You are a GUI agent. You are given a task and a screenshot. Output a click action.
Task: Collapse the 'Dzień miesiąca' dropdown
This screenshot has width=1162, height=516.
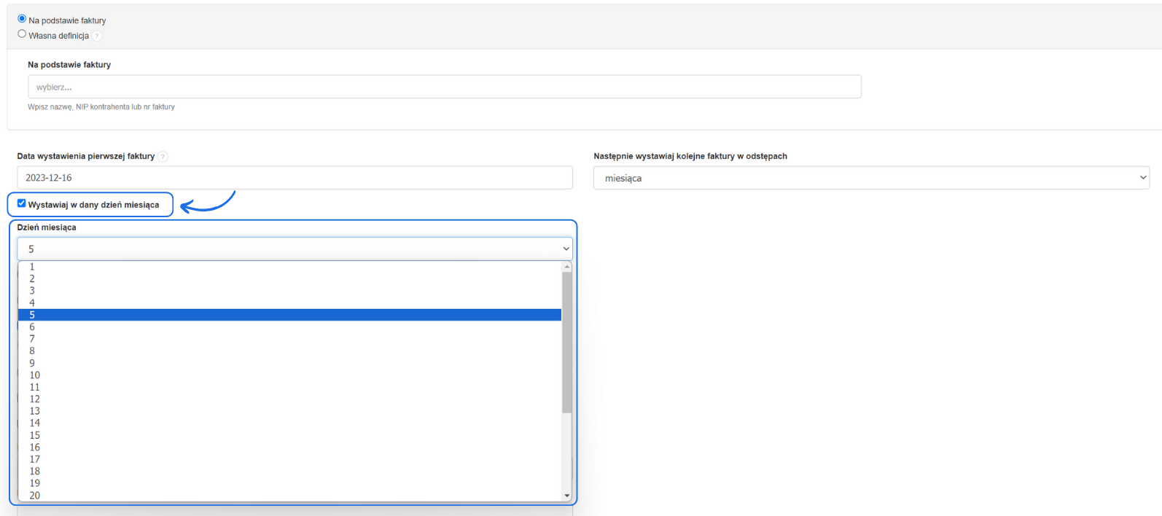[x=295, y=249]
